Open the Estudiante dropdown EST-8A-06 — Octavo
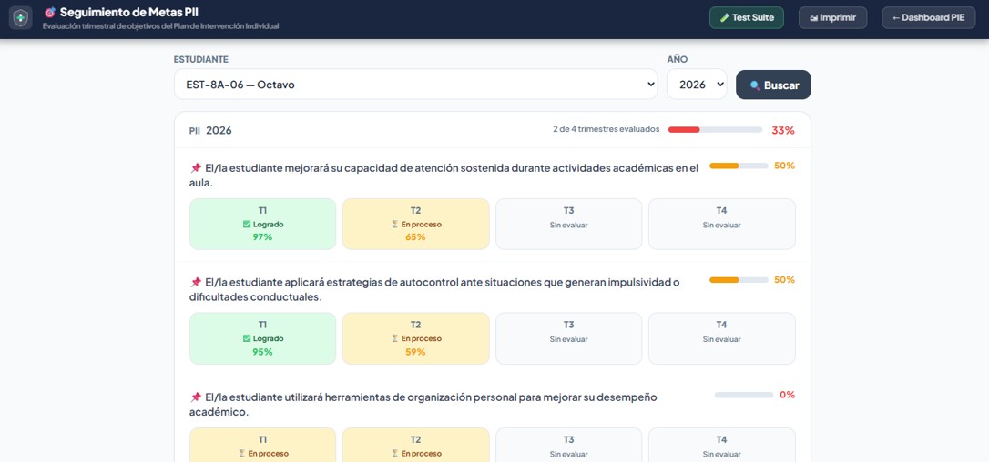This screenshot has width=989, height=462. tap(415, 85)
